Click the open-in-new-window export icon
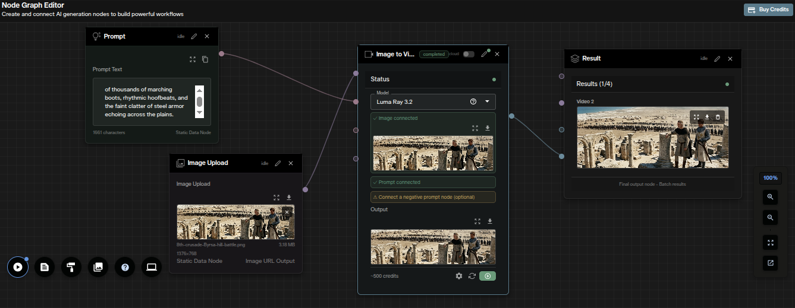Viewport: 795px width, 308px height. coord(770,263)
